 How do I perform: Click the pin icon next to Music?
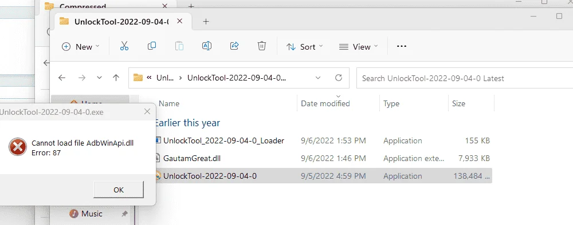coord(124,214)
